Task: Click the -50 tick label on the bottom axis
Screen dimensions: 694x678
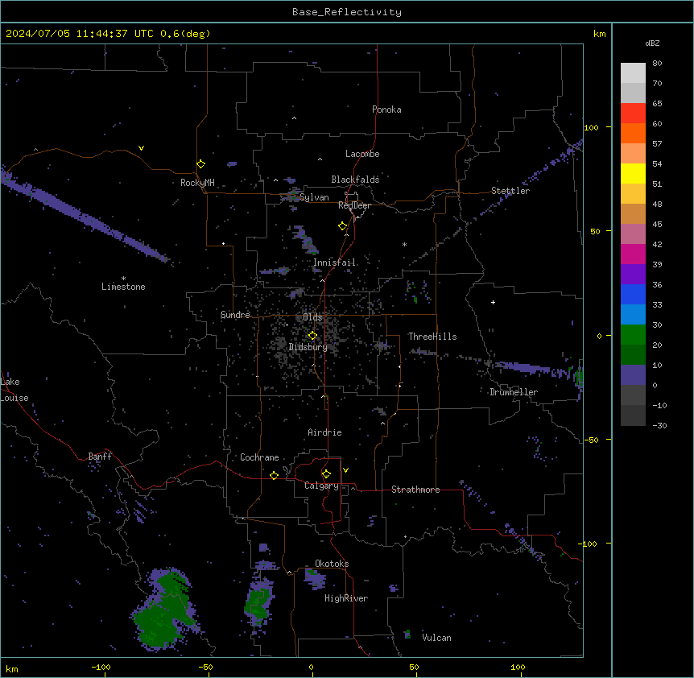Action: click(205, 668)
